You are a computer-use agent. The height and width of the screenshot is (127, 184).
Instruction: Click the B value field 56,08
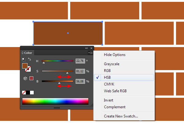pyautogui.click(x=80, y=81)
